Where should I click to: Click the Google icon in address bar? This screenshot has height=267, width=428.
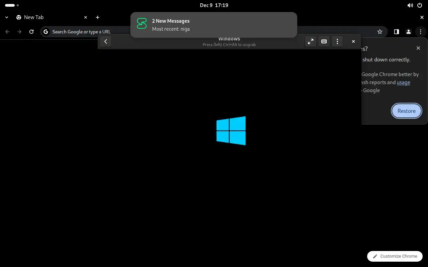coord(46,32)
